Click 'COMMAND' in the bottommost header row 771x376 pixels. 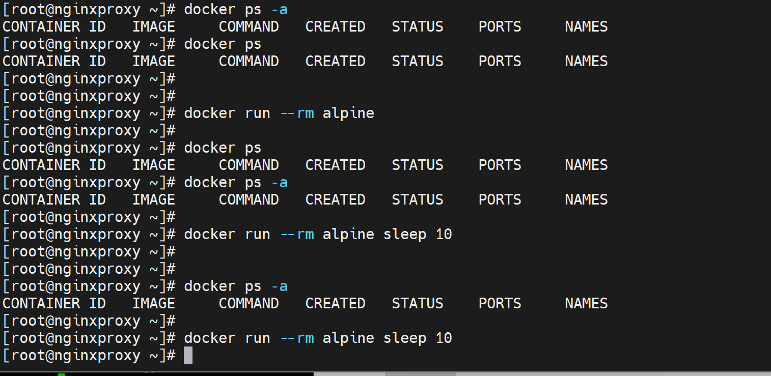[249, 303]
